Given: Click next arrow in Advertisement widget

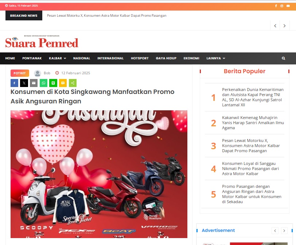Looking at the screenshot, I should point(284,230).
